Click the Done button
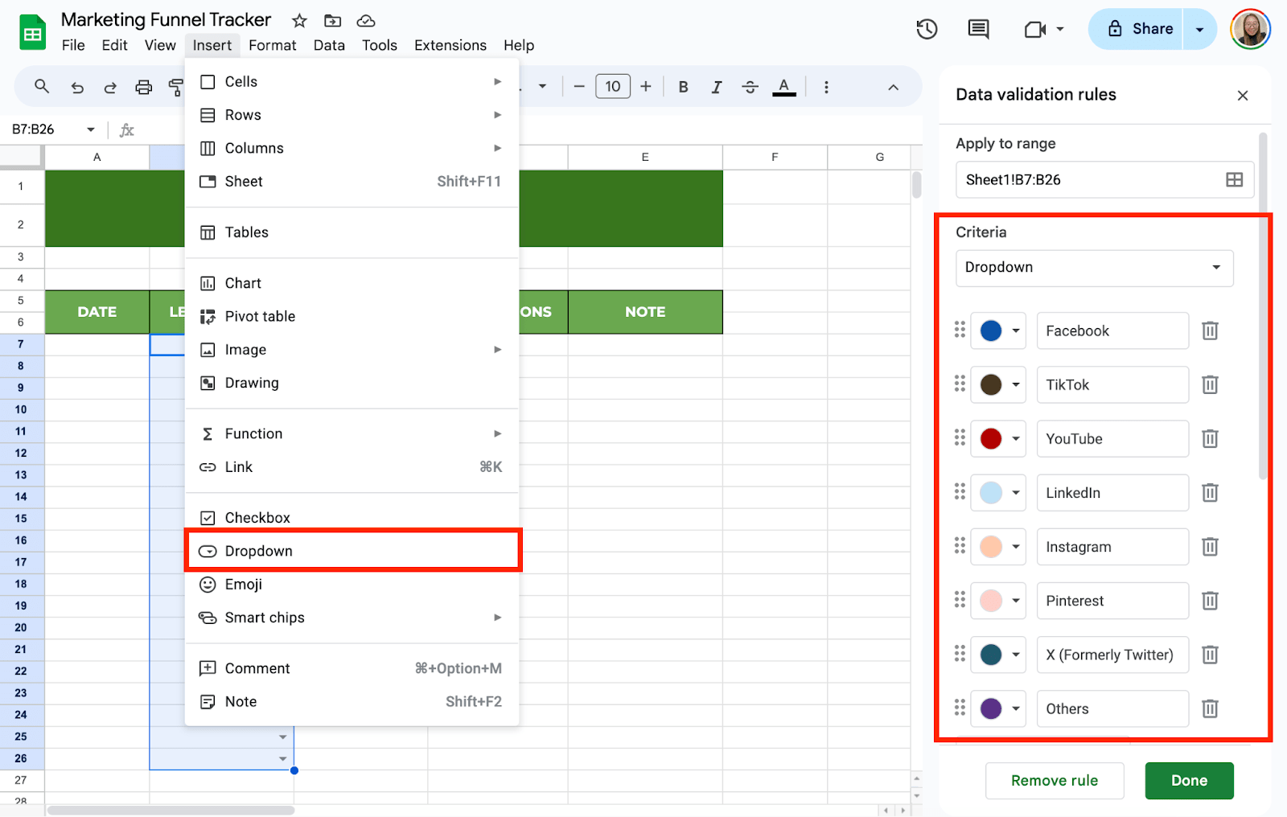Screen dimensions: 1287x817 1189,781
